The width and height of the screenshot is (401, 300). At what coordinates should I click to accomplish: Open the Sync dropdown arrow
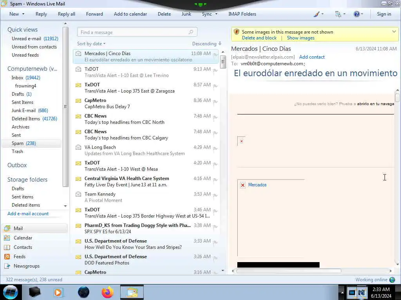(x=216, y=14)
